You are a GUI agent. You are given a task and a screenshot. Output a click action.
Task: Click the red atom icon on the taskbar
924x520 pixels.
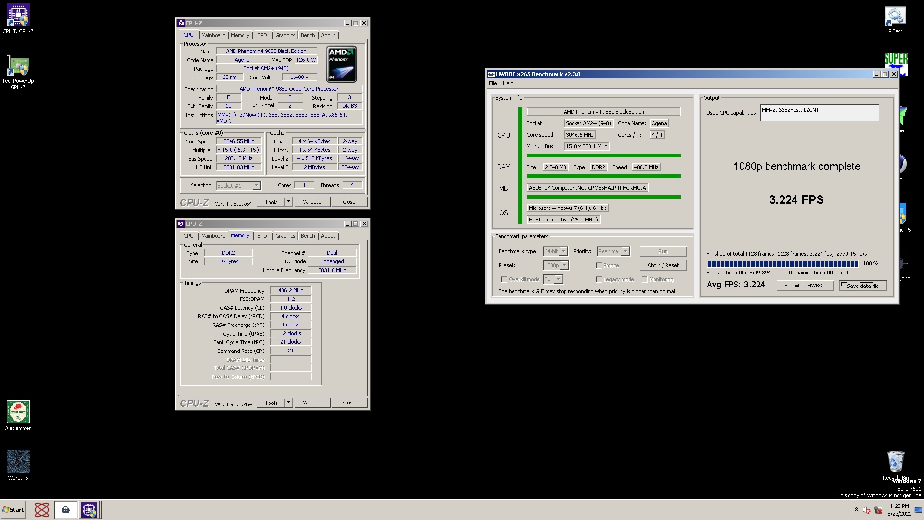pyautogui.click(x=42, y=509)
